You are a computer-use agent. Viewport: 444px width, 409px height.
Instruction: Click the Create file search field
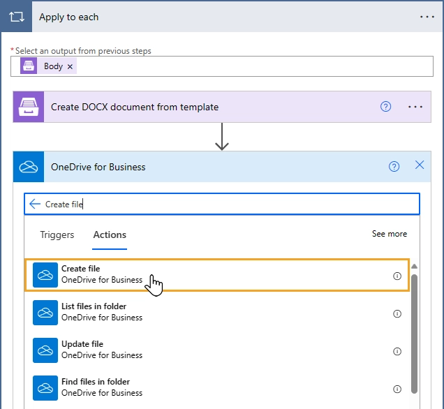click(222, 204)
